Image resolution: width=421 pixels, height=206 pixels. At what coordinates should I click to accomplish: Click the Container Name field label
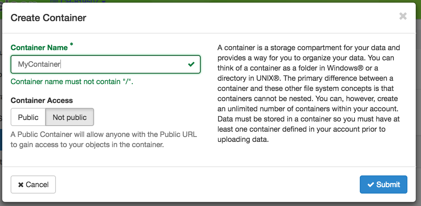(39, 48)
